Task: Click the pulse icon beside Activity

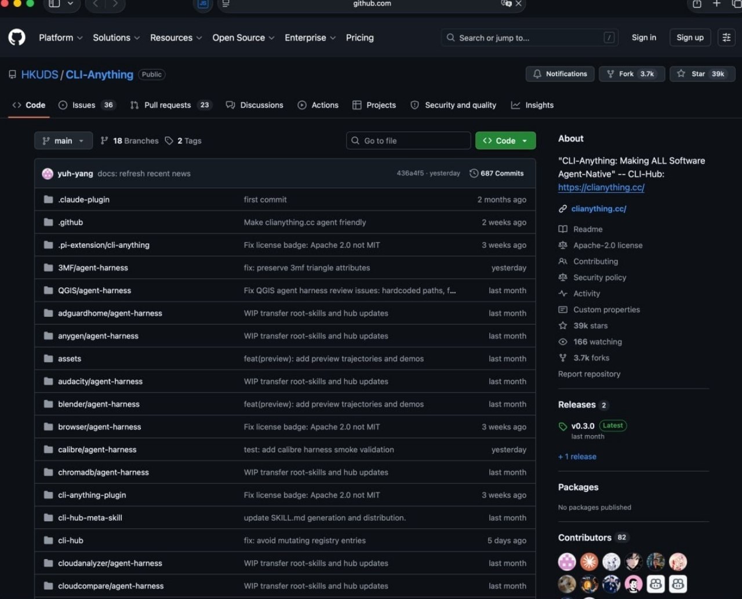Action: pyautogui.click(x=562, y=294)
